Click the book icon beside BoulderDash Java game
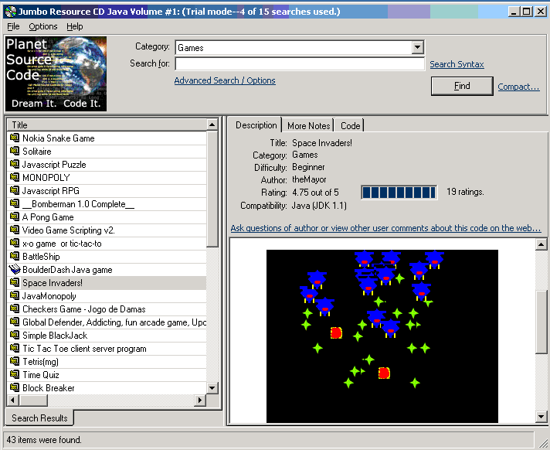Image resolution: width=550 pixels, height=450 pixels. pyautogui.click(x=15, y=269)
